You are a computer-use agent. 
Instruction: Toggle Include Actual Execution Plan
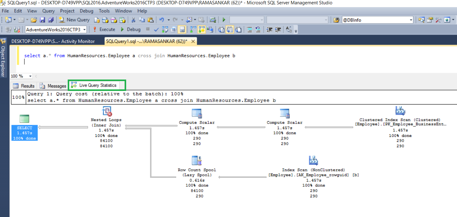pos(193,30)
